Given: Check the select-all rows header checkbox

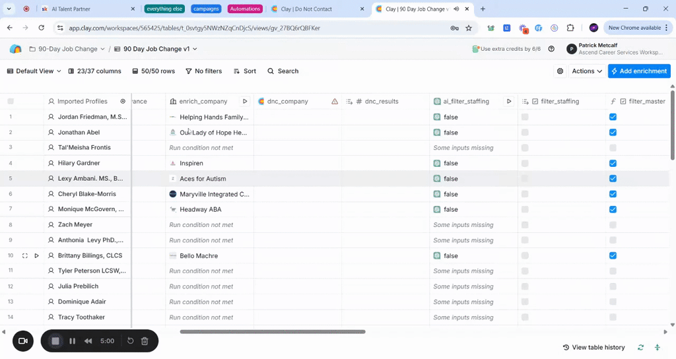Looking at the screenshot, I should pyautogui.click(x=11, y=102).
